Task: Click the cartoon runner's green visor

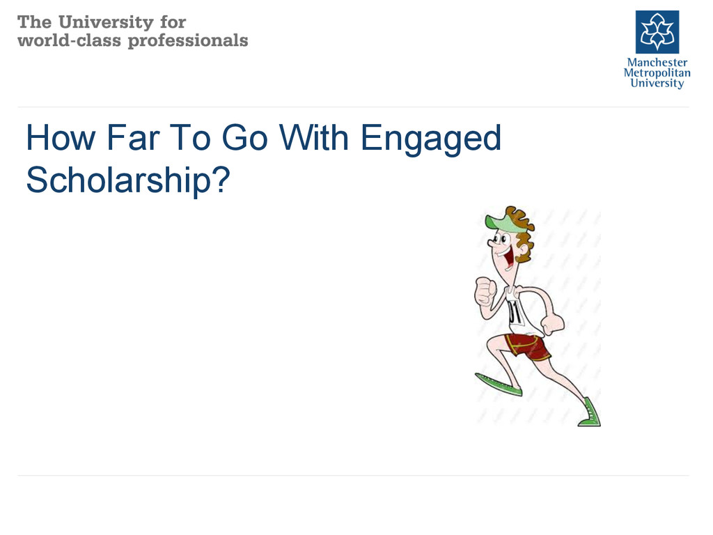Action: [503, 222]
